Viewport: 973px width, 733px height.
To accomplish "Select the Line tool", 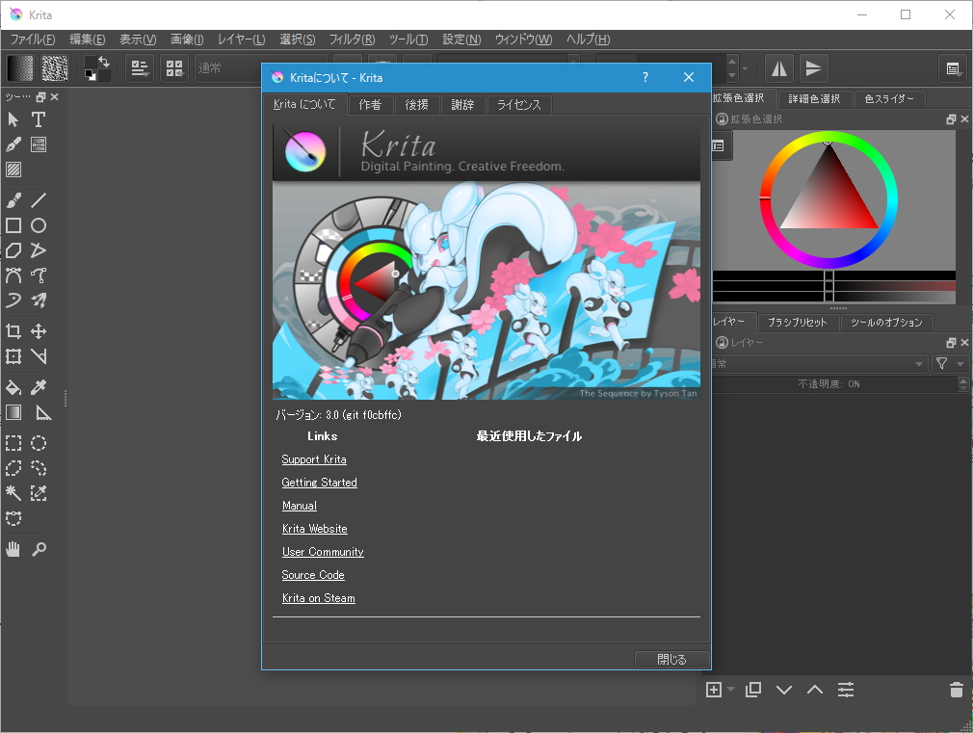I will [x=39, y=199].
